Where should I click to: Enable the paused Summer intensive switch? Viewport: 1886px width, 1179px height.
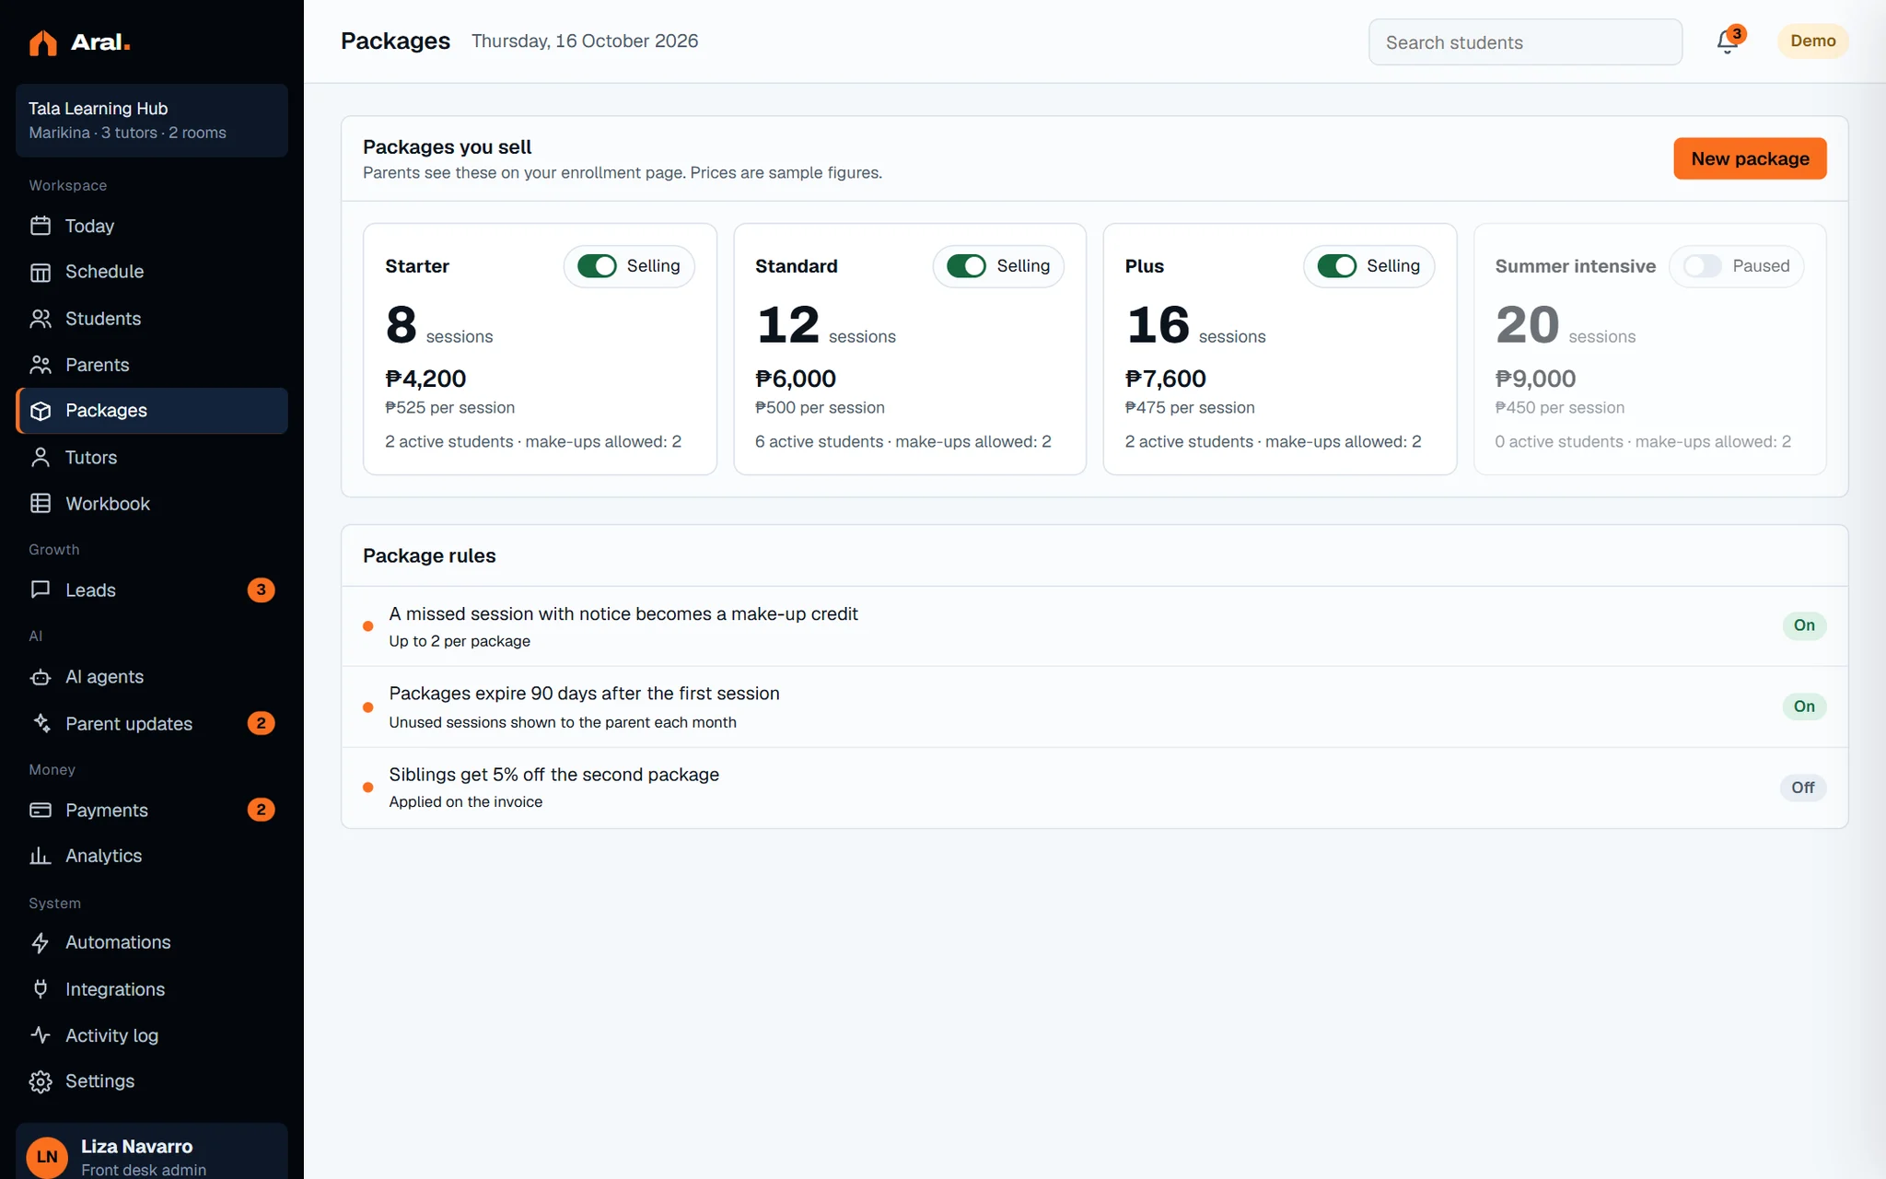tap(1702, 266)
